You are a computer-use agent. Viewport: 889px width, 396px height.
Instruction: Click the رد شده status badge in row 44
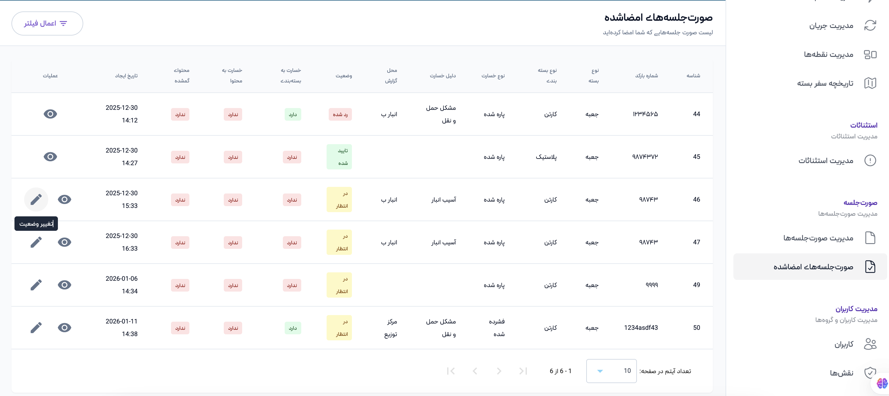pos(340,114)
